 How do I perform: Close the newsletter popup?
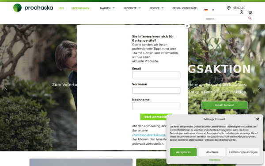(187, 26)
